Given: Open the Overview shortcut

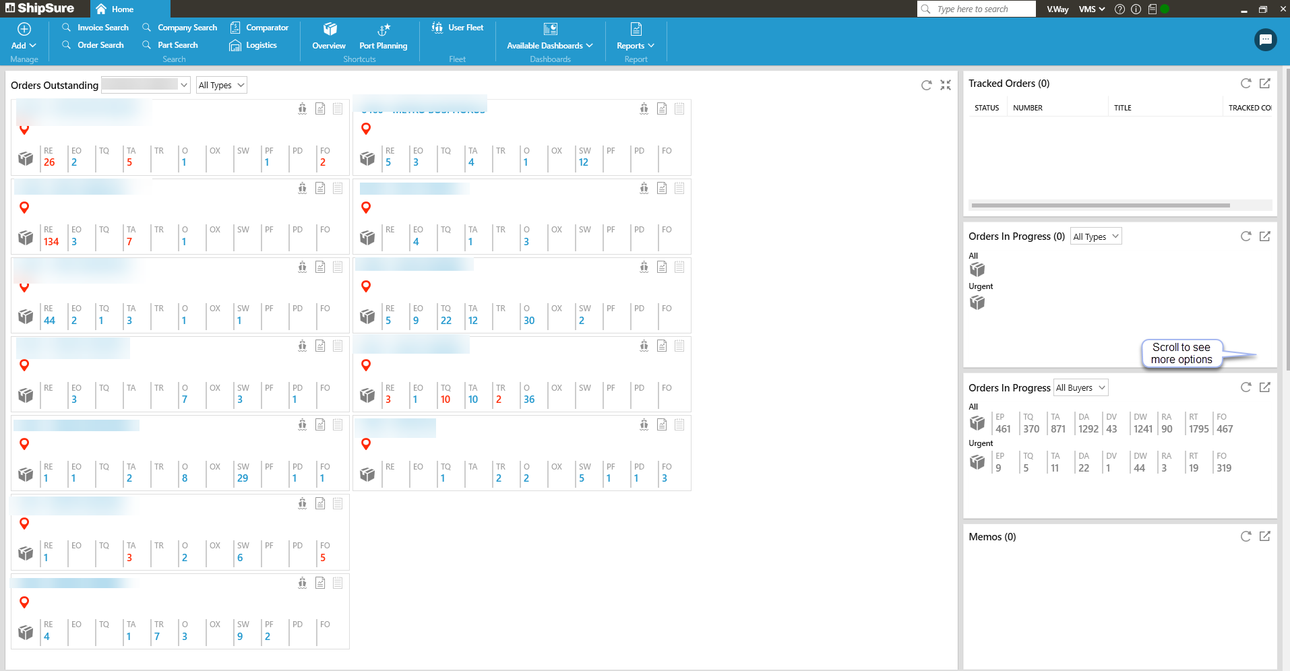Looking at the screenshot, I should click(x=329, y=37).
